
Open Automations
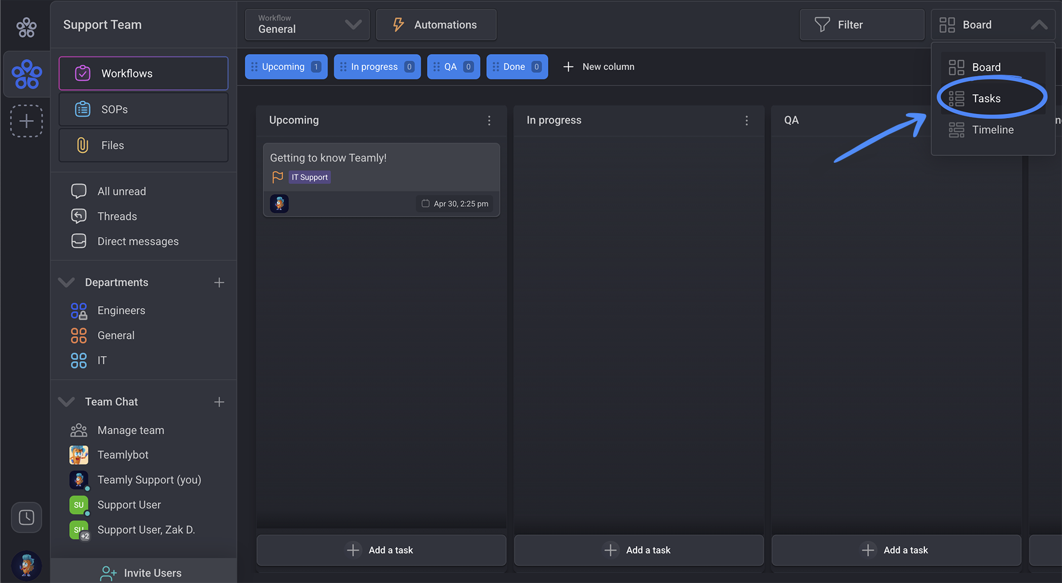pyautogui.click(x=436, y=25)
